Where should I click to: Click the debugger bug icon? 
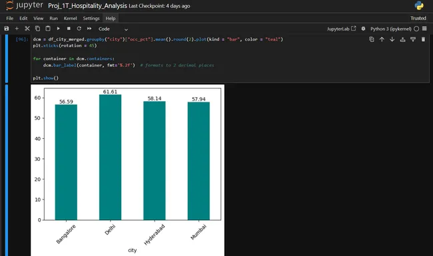[x=363, y=29]
